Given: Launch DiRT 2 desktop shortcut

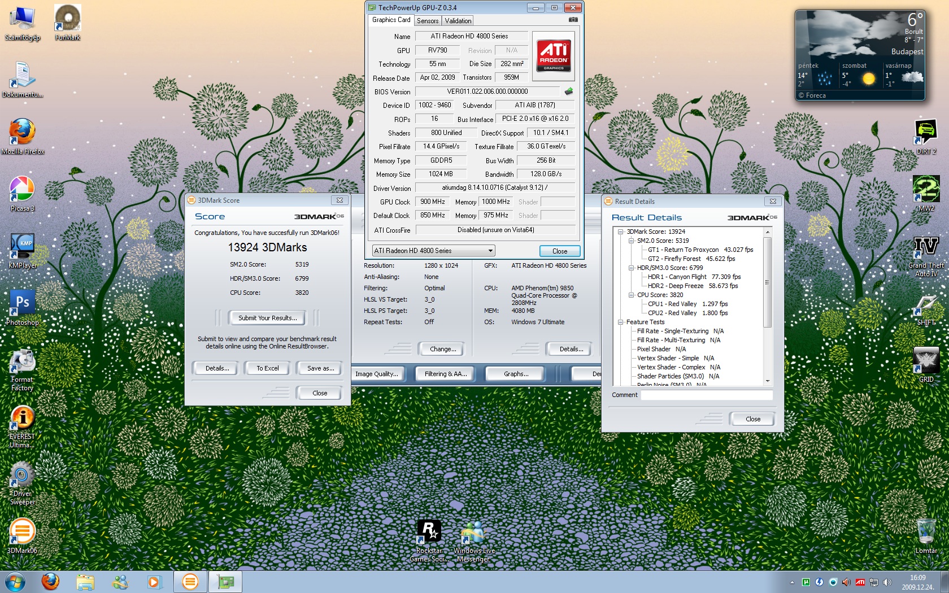Looking at the screenshot, I should [926, 136].
